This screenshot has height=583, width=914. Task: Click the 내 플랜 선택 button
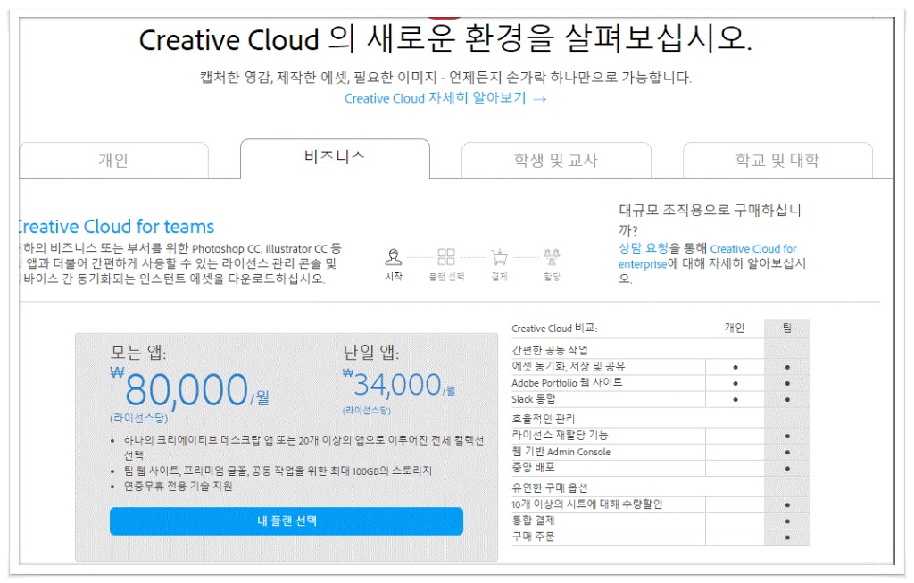(287, 521)
